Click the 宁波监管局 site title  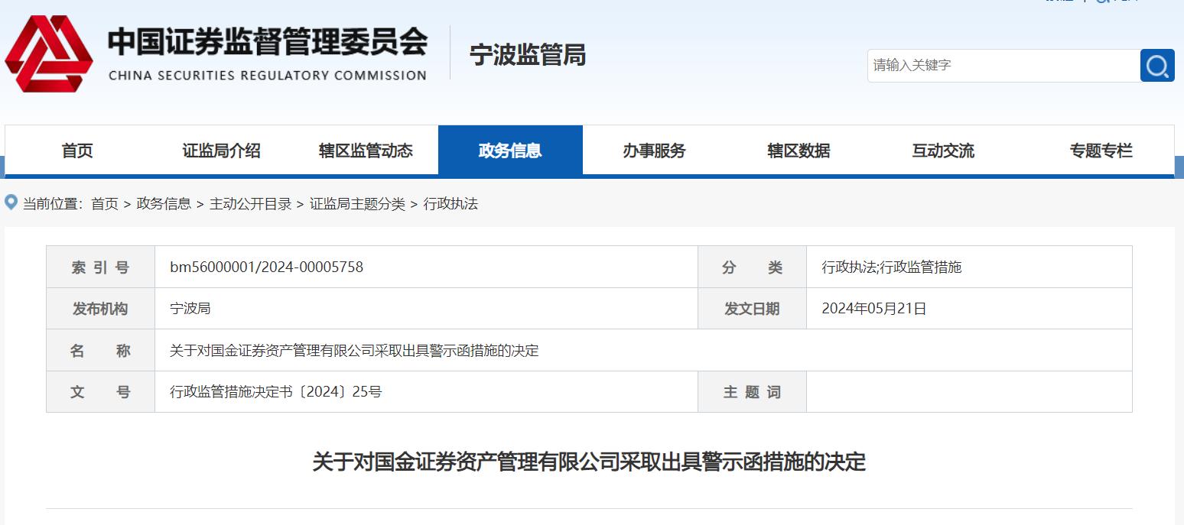coord(528,55)
